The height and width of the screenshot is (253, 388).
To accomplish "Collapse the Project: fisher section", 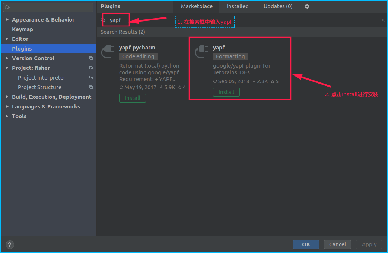I will [x=6, y=68].
